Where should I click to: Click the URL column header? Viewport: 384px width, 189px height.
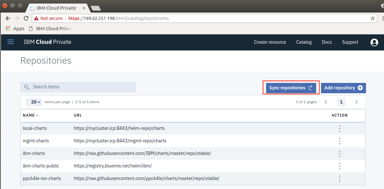[78, 115]
